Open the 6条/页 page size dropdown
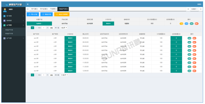205x104 pixels. pyautogui.click(x=64, y=28)
